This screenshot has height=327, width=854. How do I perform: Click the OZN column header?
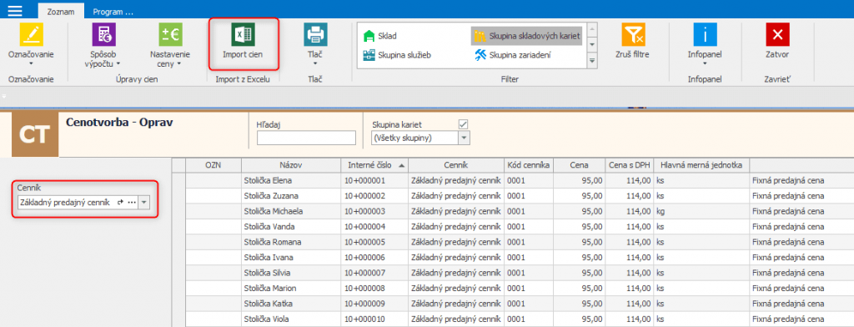point(213,164)
